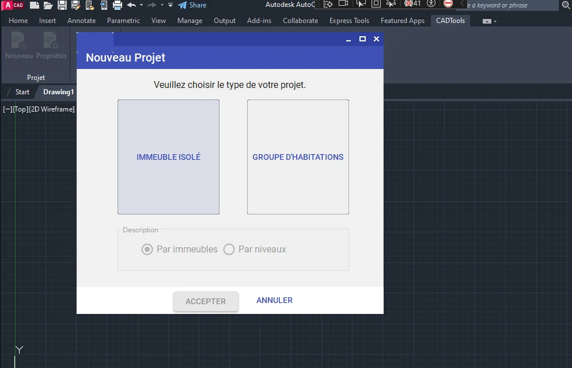Click the Plot printer icon
Screen dimensions: 572x368
pos(118,5)
